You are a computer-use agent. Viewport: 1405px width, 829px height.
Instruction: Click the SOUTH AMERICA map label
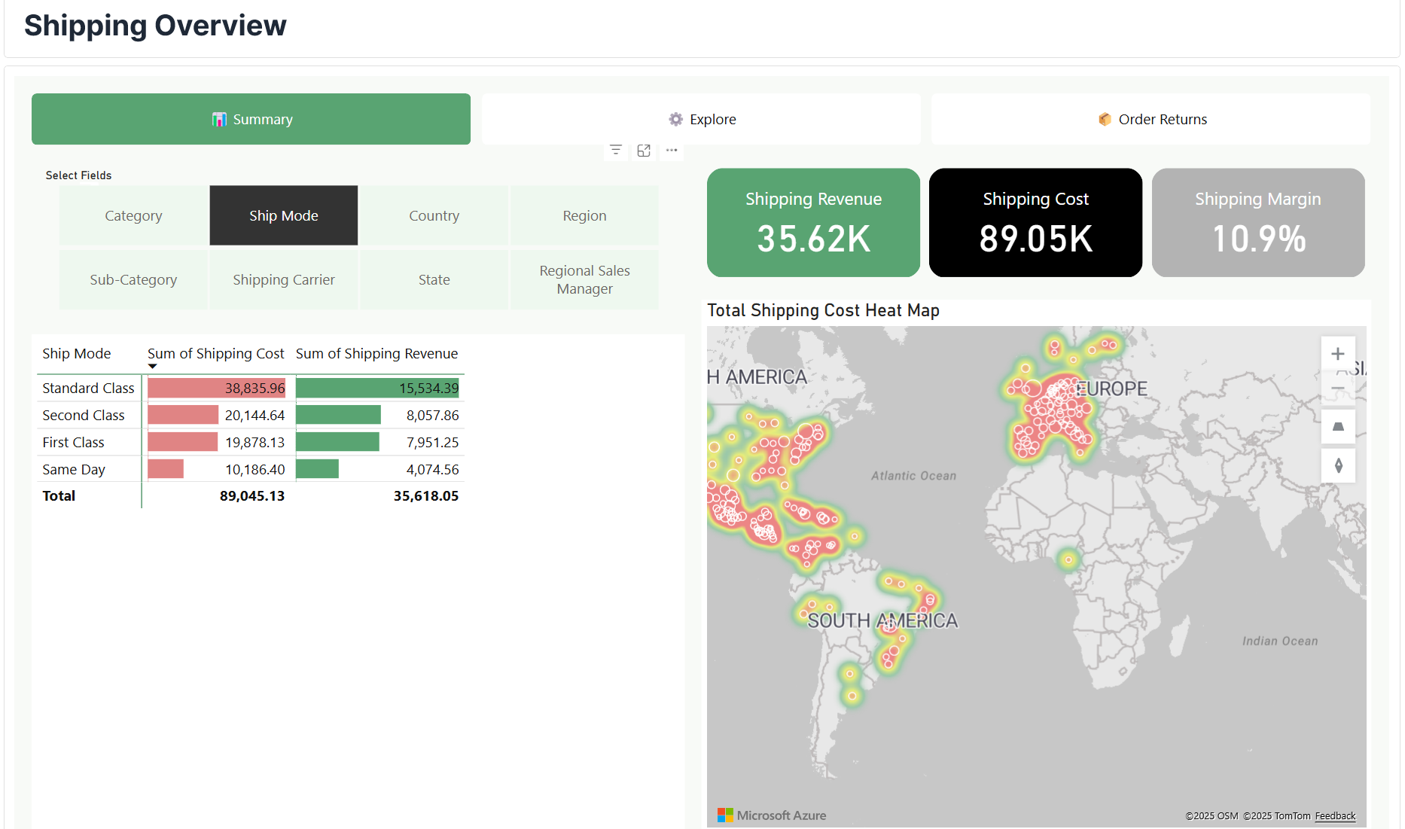[x=882, y=620]
